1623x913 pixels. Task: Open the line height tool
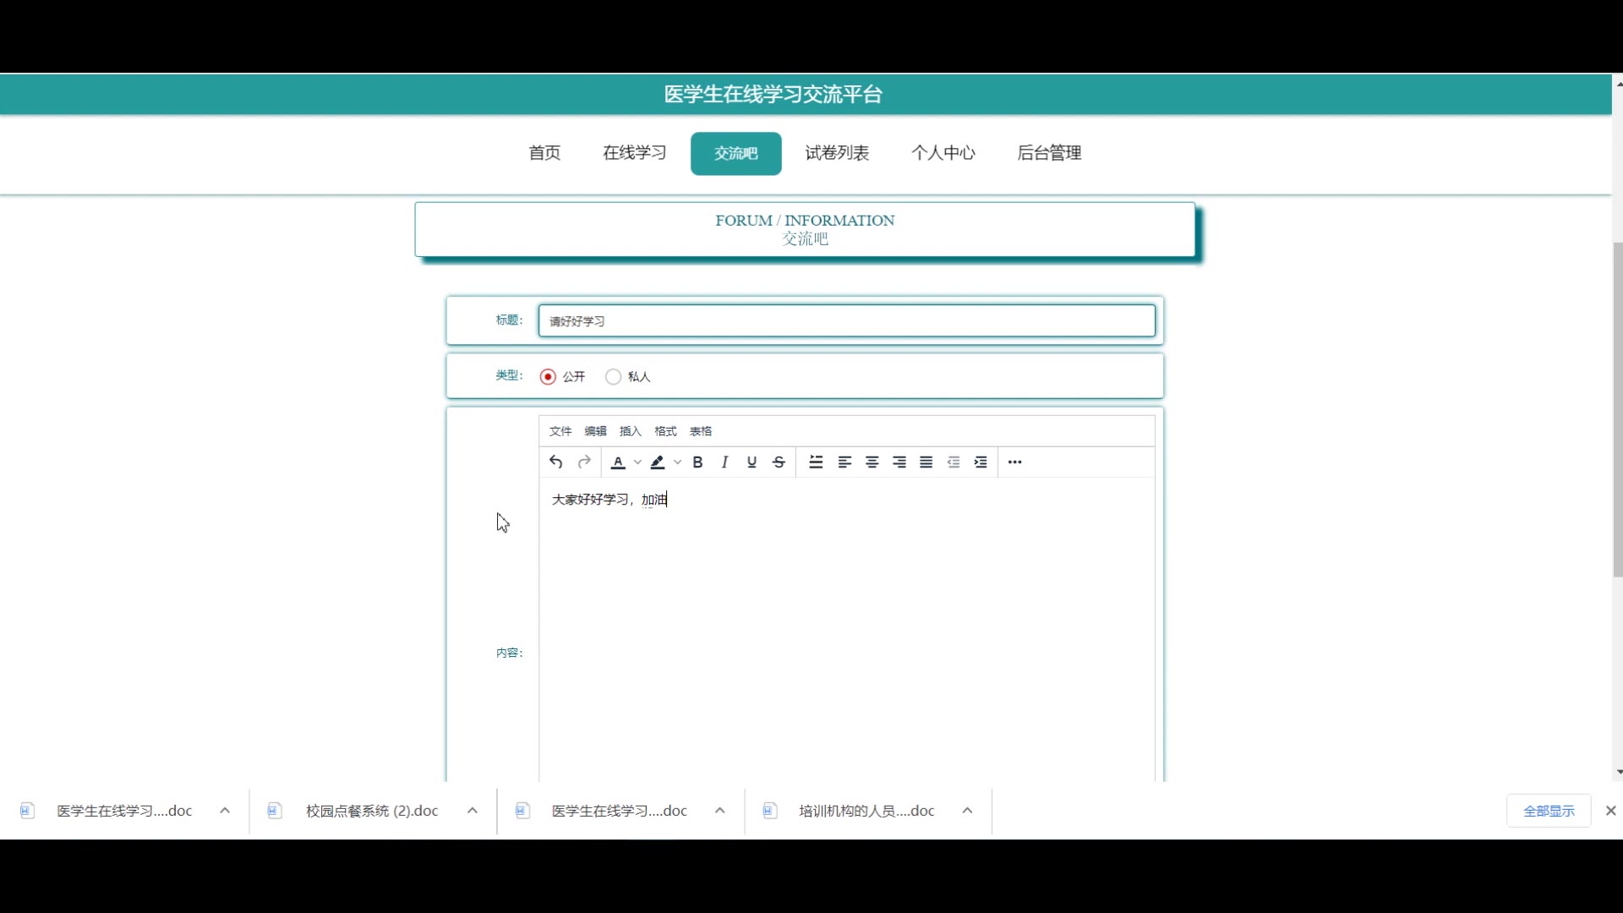point(816,462)
